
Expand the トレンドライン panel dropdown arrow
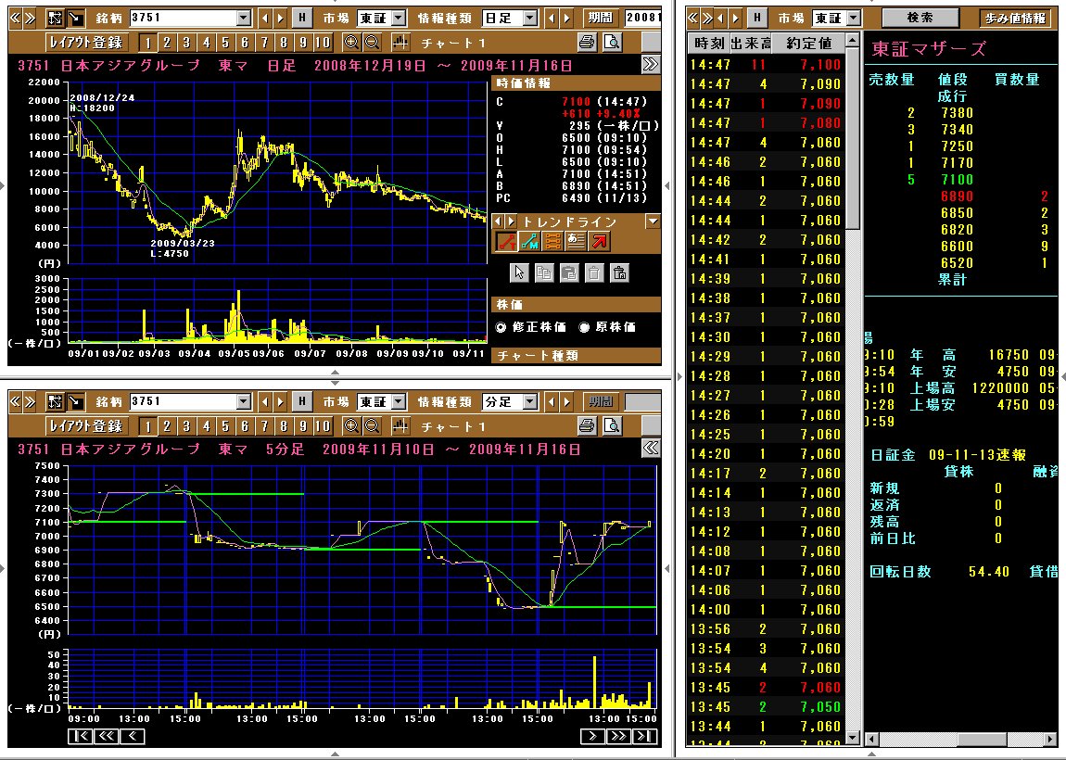(x=653, y=222)
